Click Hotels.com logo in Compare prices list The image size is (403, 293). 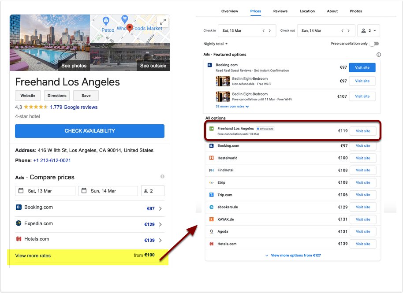pyautogui.click(x=19, y=239)
